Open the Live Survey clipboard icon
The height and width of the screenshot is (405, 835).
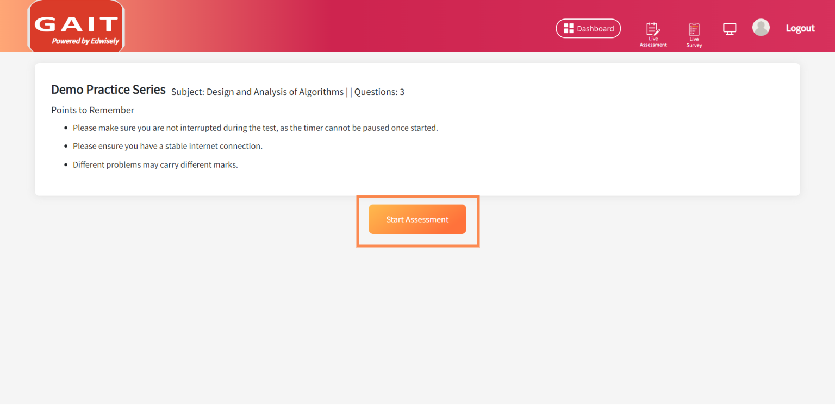694,29
